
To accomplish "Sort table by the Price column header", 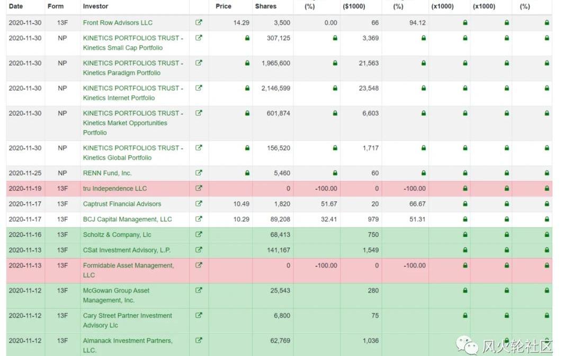I will [224, 6].
